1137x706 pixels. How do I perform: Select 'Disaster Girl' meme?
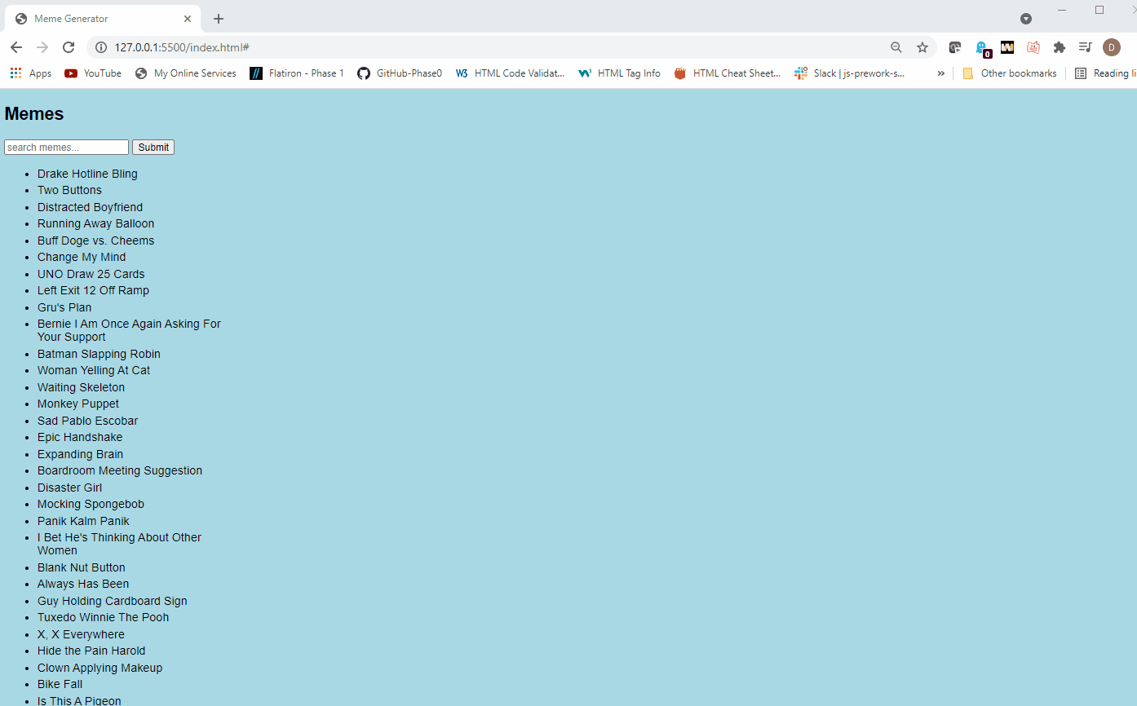coord(69,488)
